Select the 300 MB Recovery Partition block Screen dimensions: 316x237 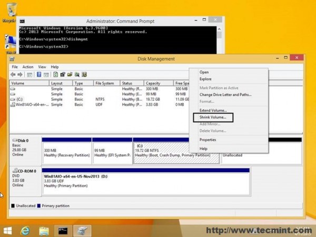(x=66, y=153)
